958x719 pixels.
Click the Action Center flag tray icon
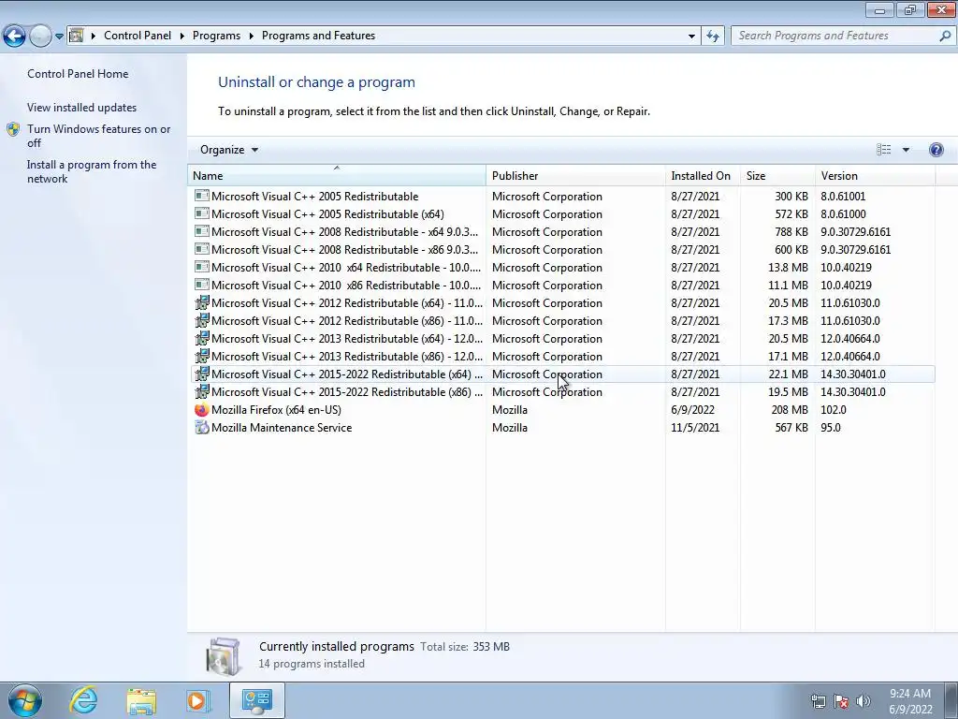pyautogui.click(x=841, y=701)
